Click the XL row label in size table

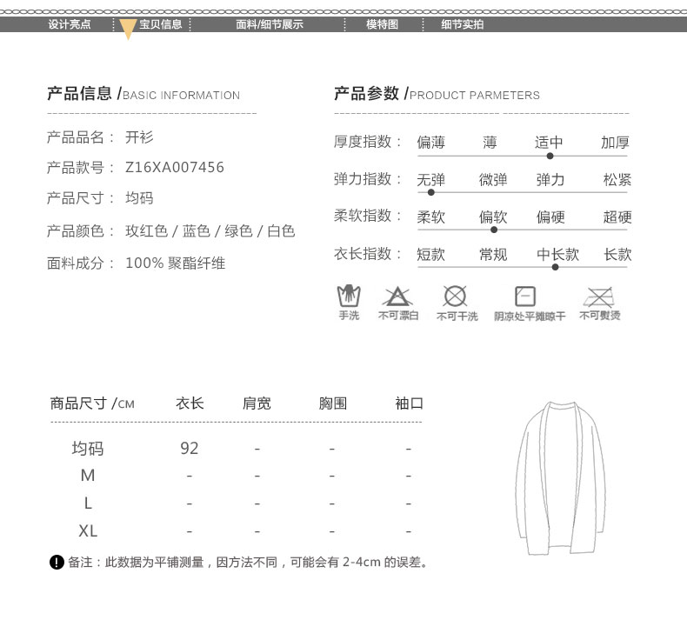click(88, 531)
